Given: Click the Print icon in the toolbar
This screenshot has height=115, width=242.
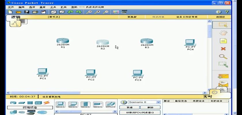Looking at the screenshot, I should [x=35, y=12].
